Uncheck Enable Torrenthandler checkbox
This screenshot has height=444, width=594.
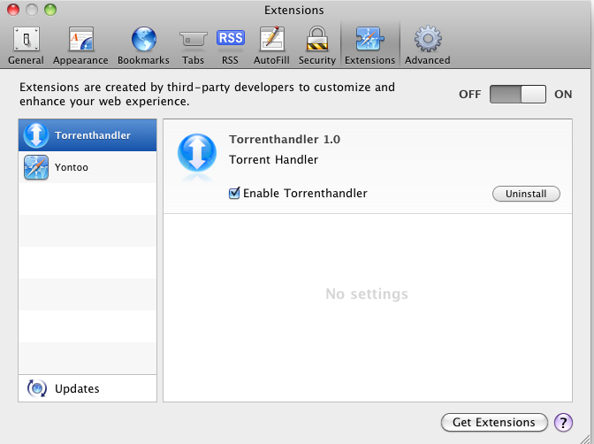coord(235,194)
